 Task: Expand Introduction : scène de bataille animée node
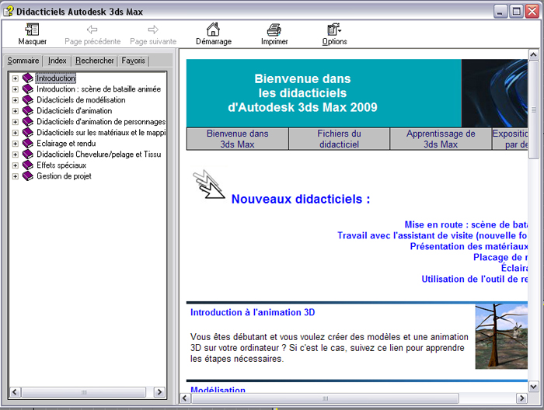pyautogui.click(x=15, y=89)
